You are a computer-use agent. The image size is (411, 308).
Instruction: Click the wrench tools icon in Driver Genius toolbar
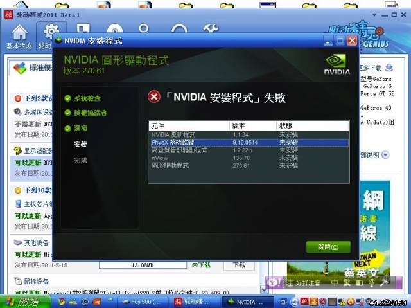[x=211, y=28]
